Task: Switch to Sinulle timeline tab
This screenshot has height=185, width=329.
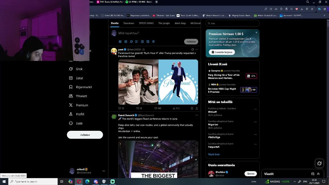Action: [115, 23]
